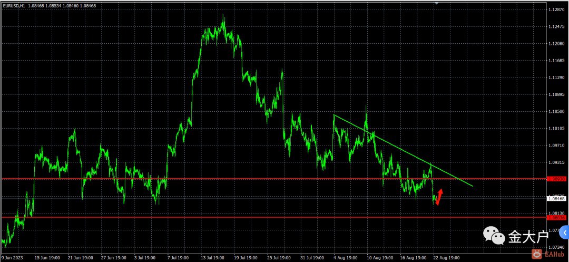The height and width of the screenshot is (262, 569).
Task: Click the 1.09710 price axis label
Action: pyautogui.click(x=557, y=145)
